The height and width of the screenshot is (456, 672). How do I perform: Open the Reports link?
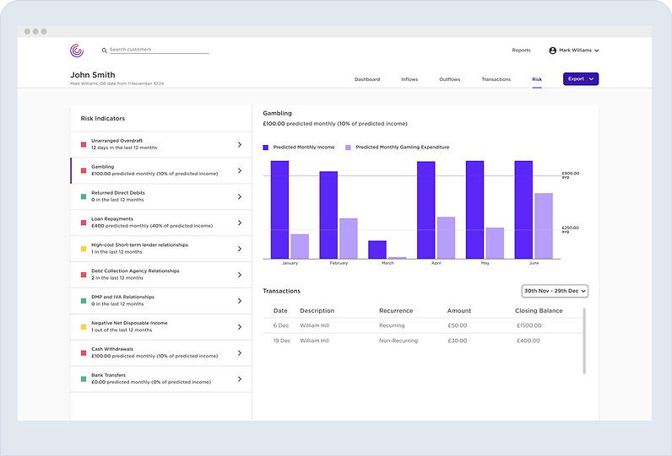click(521, 51)
